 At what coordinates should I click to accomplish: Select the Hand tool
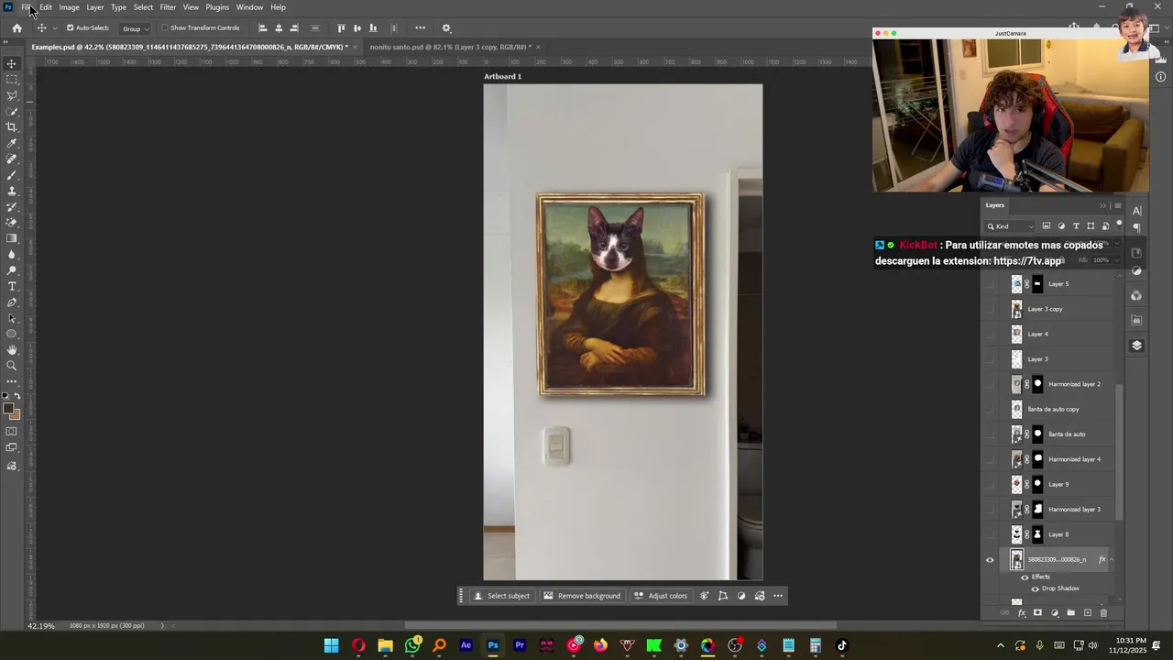(x=12, y=349)
